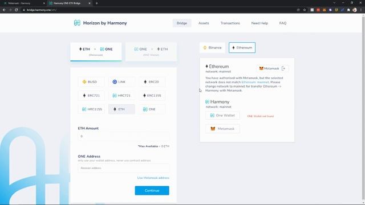This screenshot has width=365, height=205.
Task: Connect Metamask for Harmony network
Action: point(222,129)
